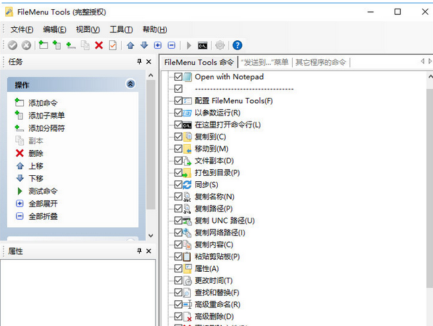Click the gear settings toolbar icon
The width and height of the screenshot is (433, 326).
220,45
